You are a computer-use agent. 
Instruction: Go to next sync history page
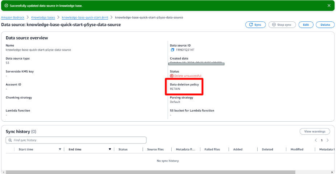click(x=327, y=140)
